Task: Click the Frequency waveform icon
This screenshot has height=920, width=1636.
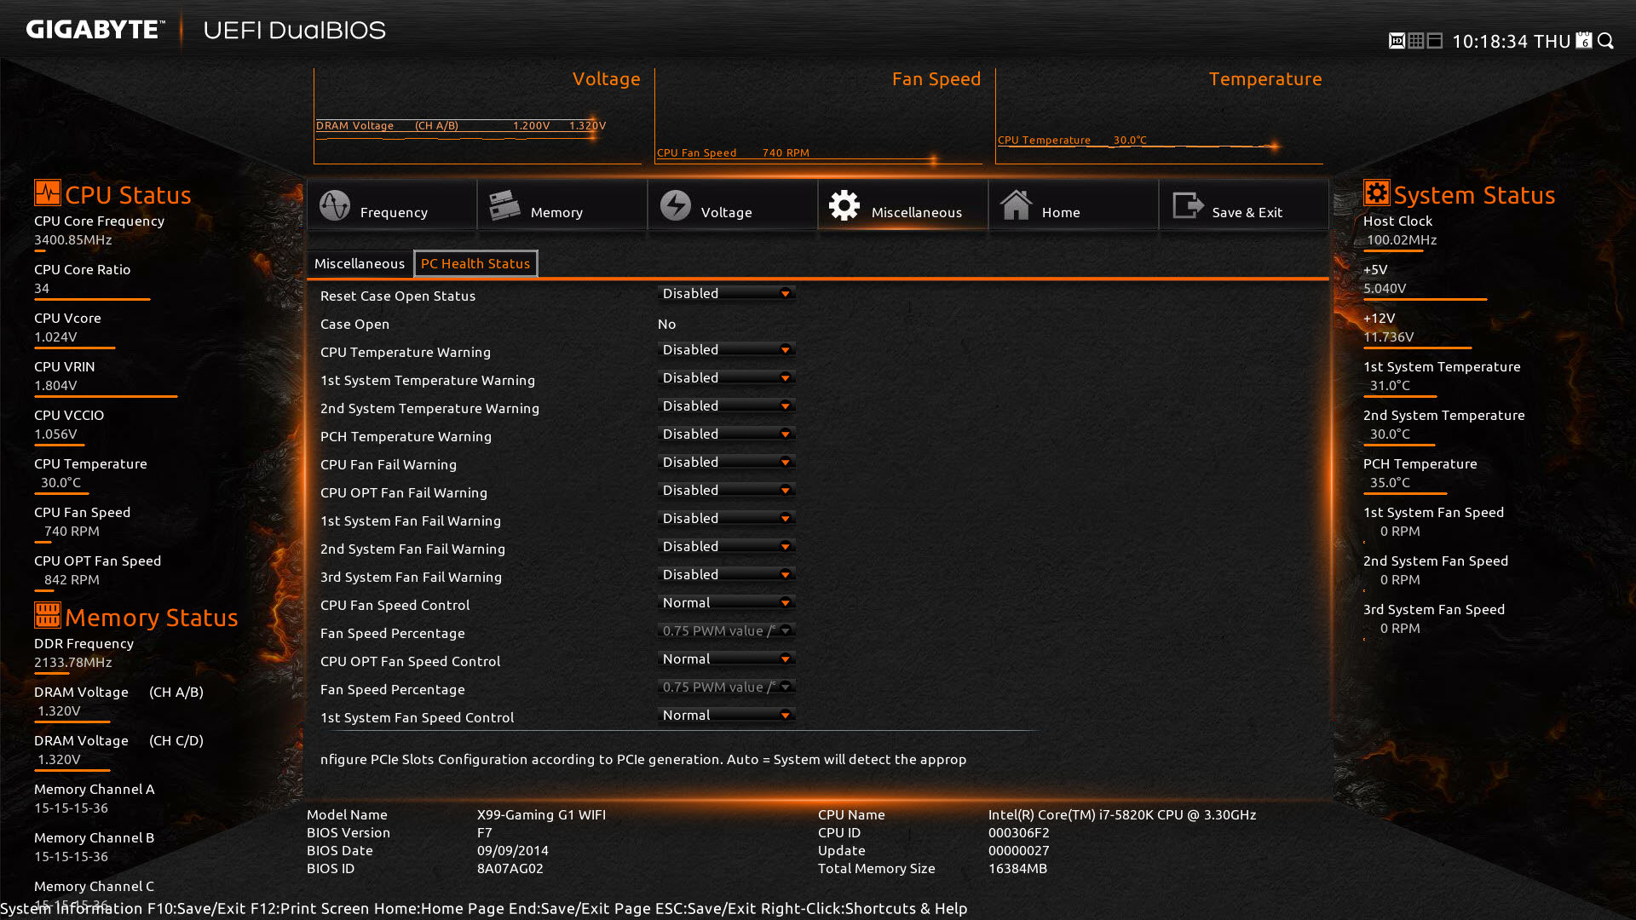Action: (335, 205)
